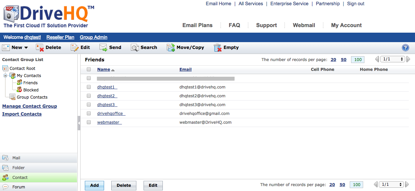Sort contacts by Email column header
Image resolution: width=415 pixels, height=191 pixels.
tap(185, 70)
